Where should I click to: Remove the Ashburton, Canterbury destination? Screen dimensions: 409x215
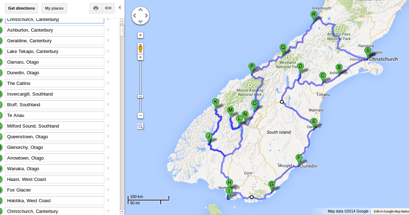point(108,30)
